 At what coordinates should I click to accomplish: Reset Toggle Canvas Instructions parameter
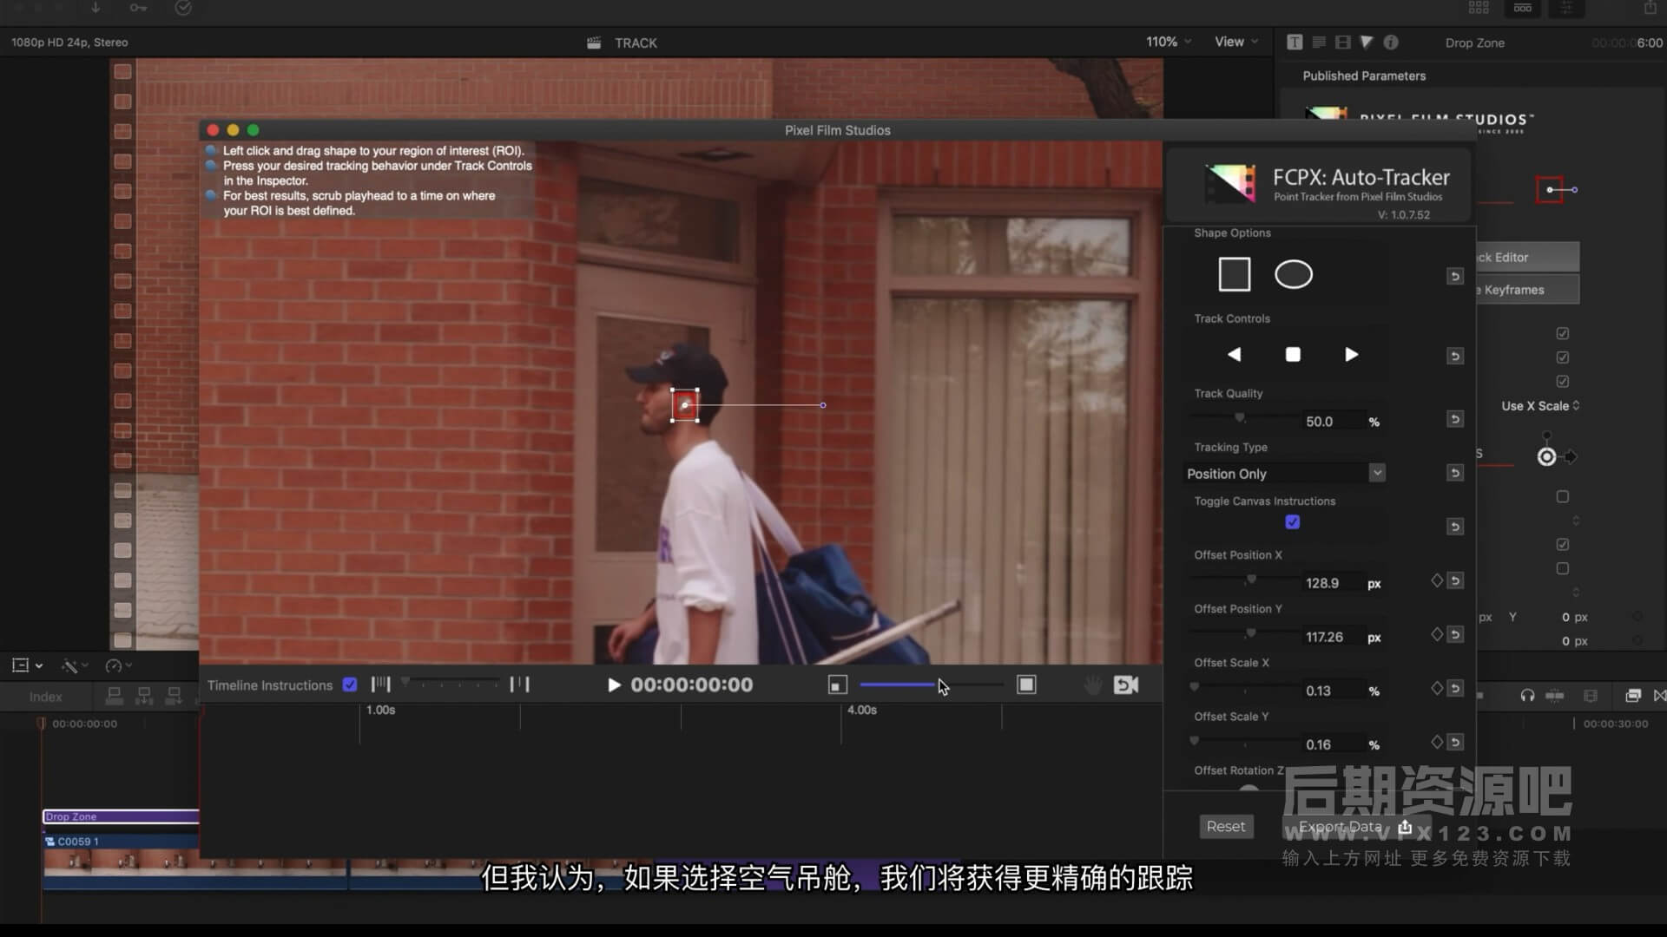1455,527
